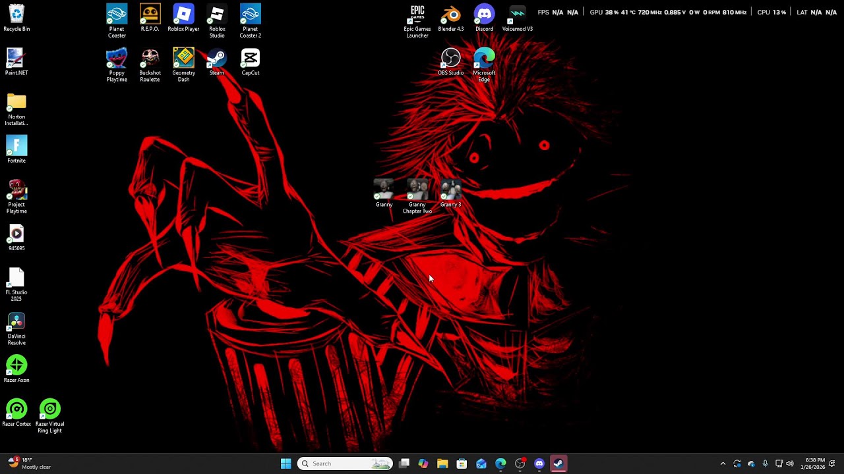Select the Razer Virtual Ring Light icon

click(50, 417)
